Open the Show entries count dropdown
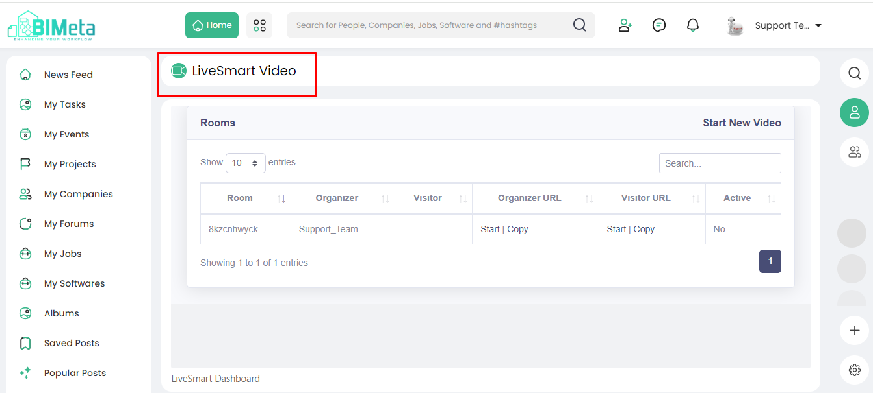 pyautogui.click(x=246, y=163)
